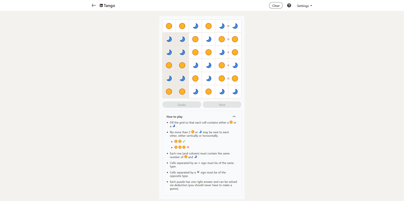Toggle the bottom-right moon cell of the grid
This screenshot has width=404, height=201.
235,92
